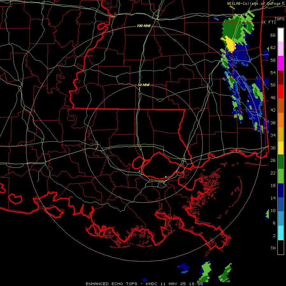Select the black TH legend swatch
The image size is (286, 286).
(x=281, y=247)
